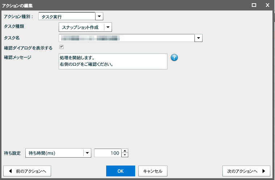Viewport: 275px width, 180px height.
Task: Expand the 待ち設定 dropdown arrow
Action: 87,153
